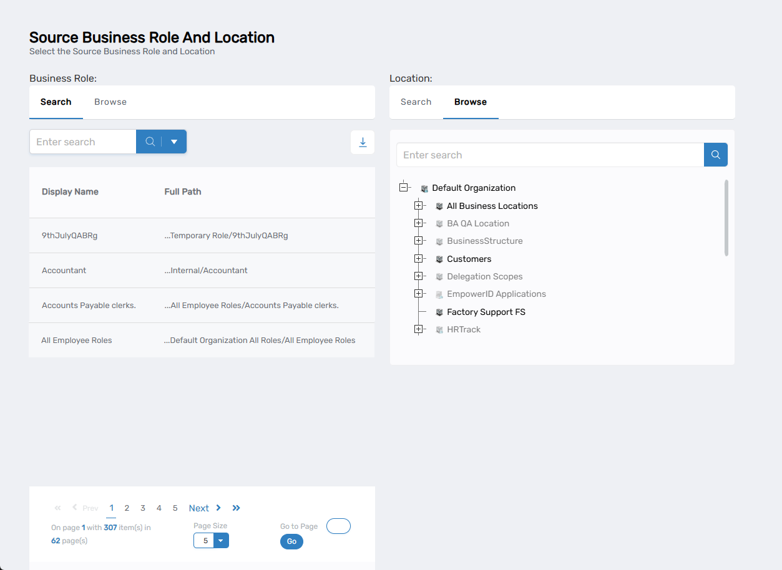Click the Go to Page input field
The height and width of the screenshot is (570, 782).
(338, 526)
